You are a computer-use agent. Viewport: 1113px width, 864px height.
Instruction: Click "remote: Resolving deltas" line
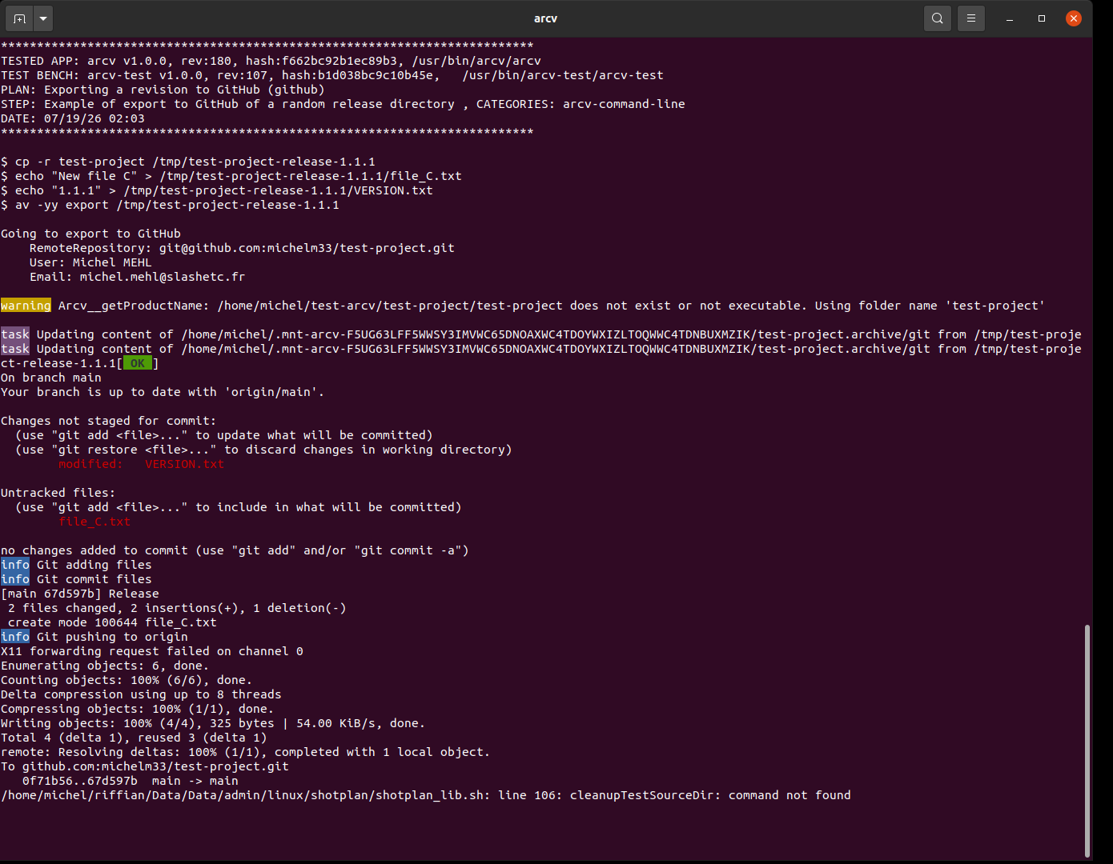[245, 752]
